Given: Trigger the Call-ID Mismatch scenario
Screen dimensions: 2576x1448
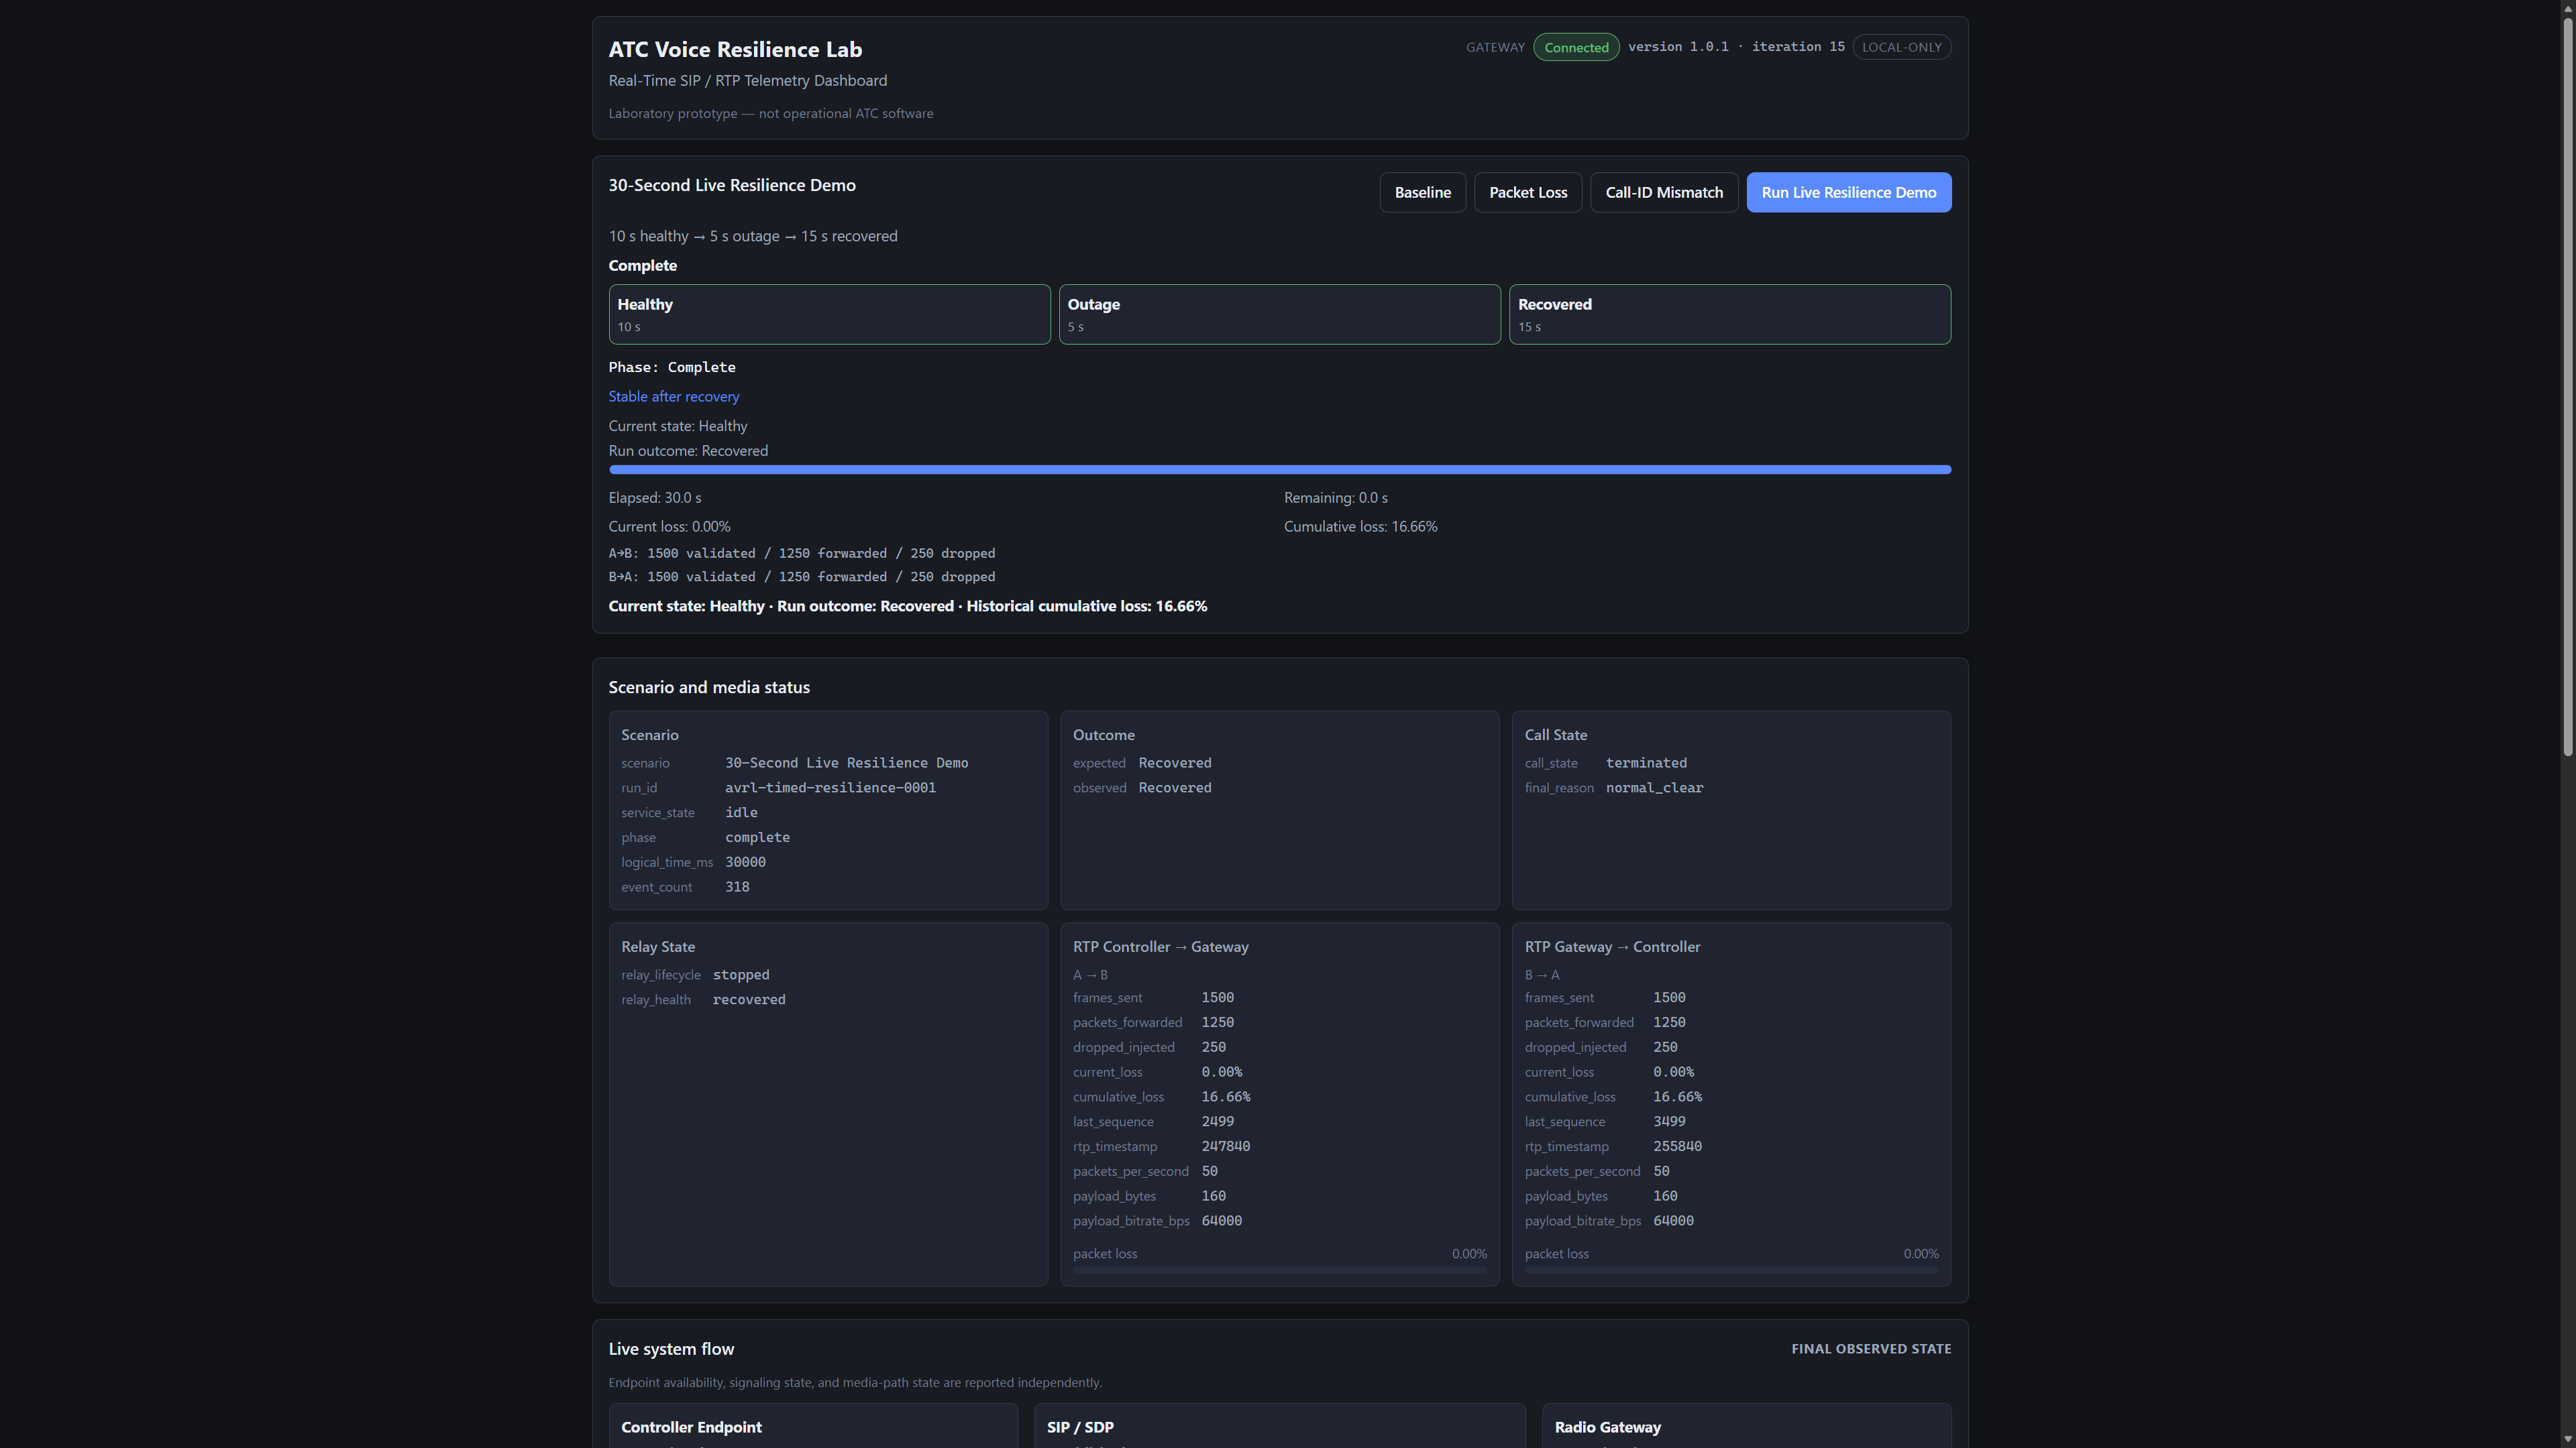Looking at the screenshot, I should [x=1664, y=192].
